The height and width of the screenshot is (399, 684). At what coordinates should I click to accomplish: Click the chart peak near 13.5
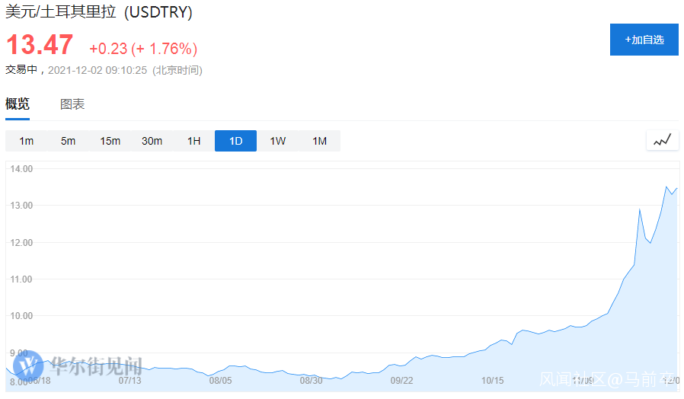pos(666,187)
